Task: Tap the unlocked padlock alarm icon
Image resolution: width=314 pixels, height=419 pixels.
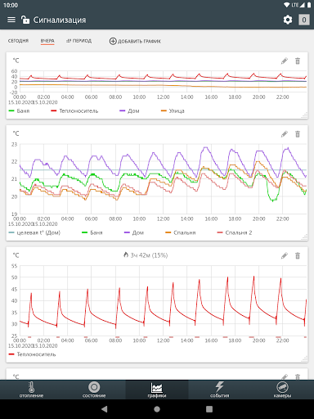Action: click(25, 20)
